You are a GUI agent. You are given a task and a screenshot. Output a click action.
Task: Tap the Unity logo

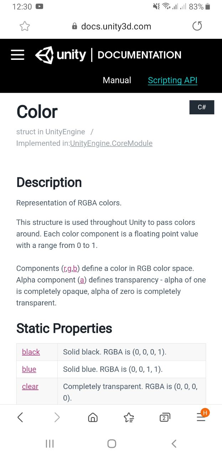coord(61,55)
